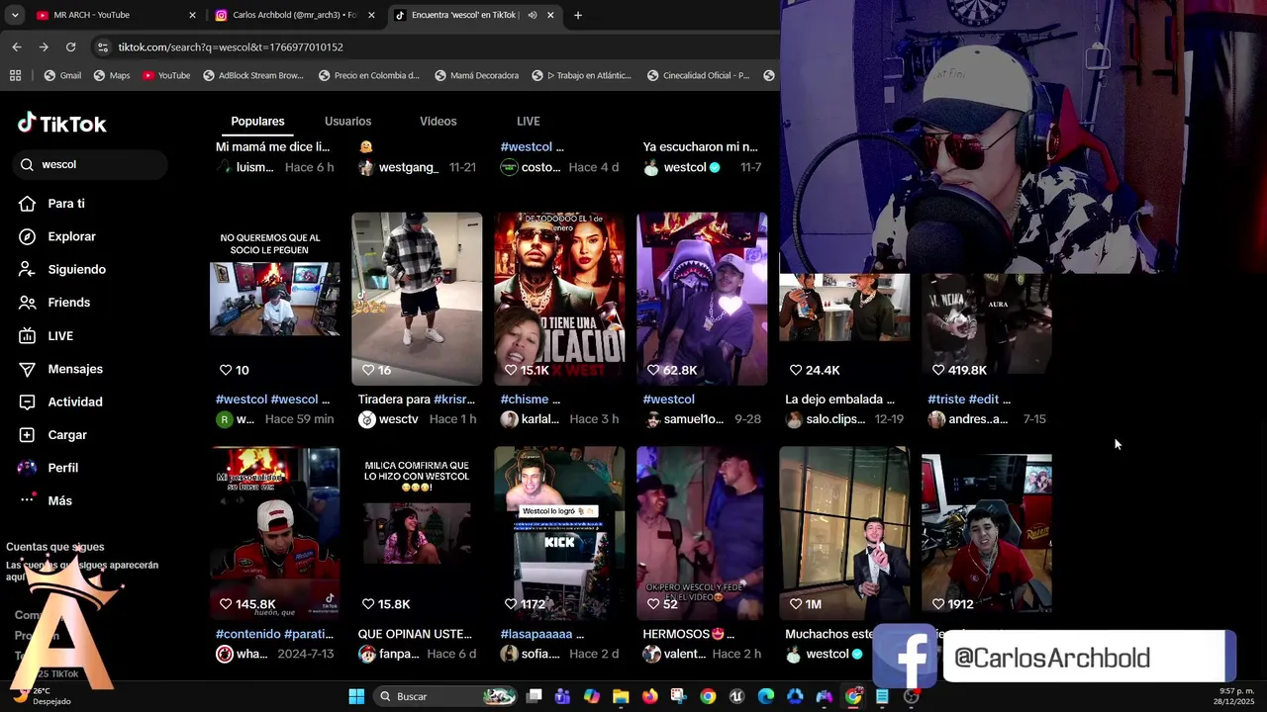Open the video thumbnail with 24.4K likes
This screenshot has width=1267, height=712.
(844, 329)
